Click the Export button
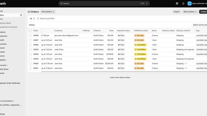 tap(177, 12)
